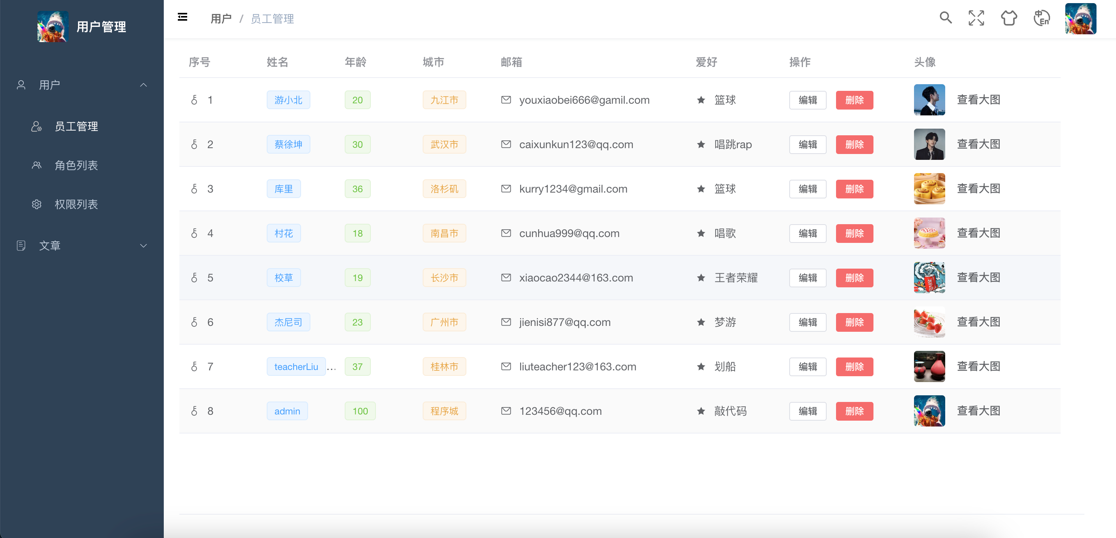Click 编辑 in the 蔡徐坤 row
Viewport: 1116px width, 538px height.
(808, 144)
